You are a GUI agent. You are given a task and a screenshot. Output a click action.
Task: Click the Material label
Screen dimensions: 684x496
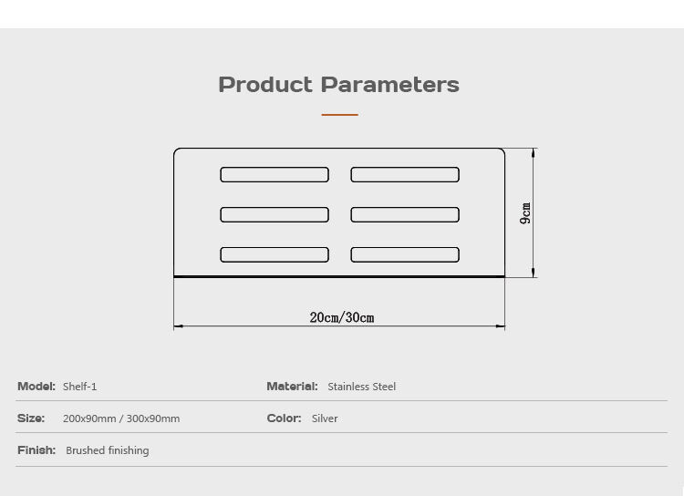(292, 387)
